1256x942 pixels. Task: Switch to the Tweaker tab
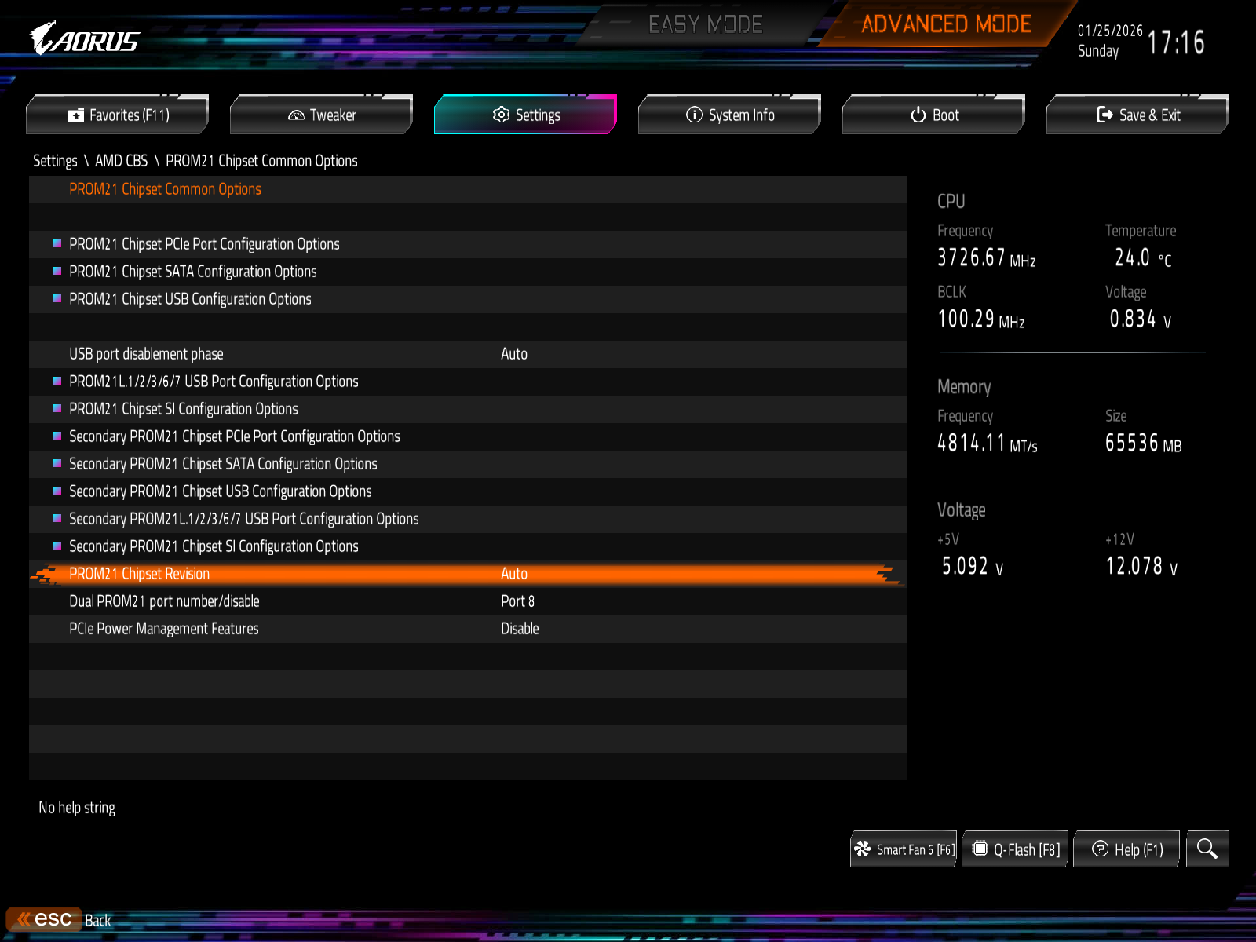322,115
